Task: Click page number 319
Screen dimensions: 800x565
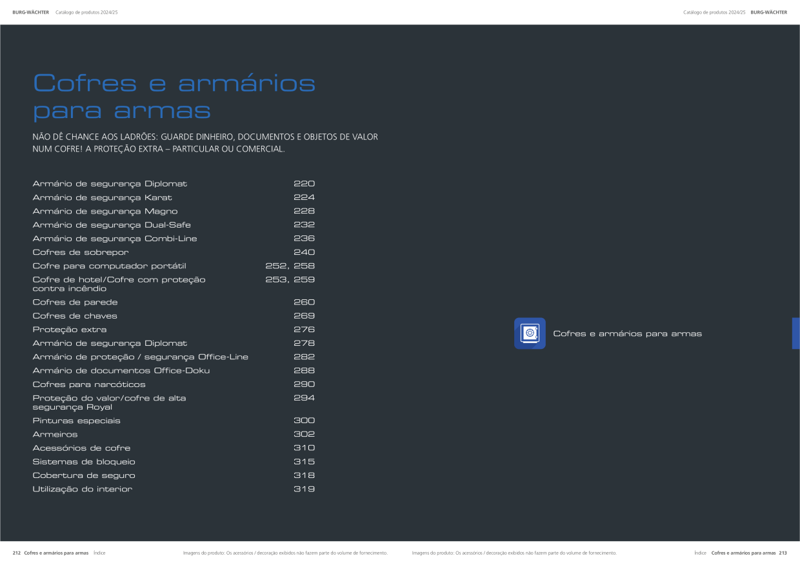Action: pos(304,489)
